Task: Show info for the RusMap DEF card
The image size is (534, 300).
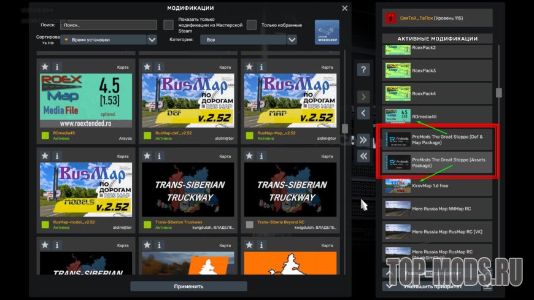Action: tap(158, 67)
